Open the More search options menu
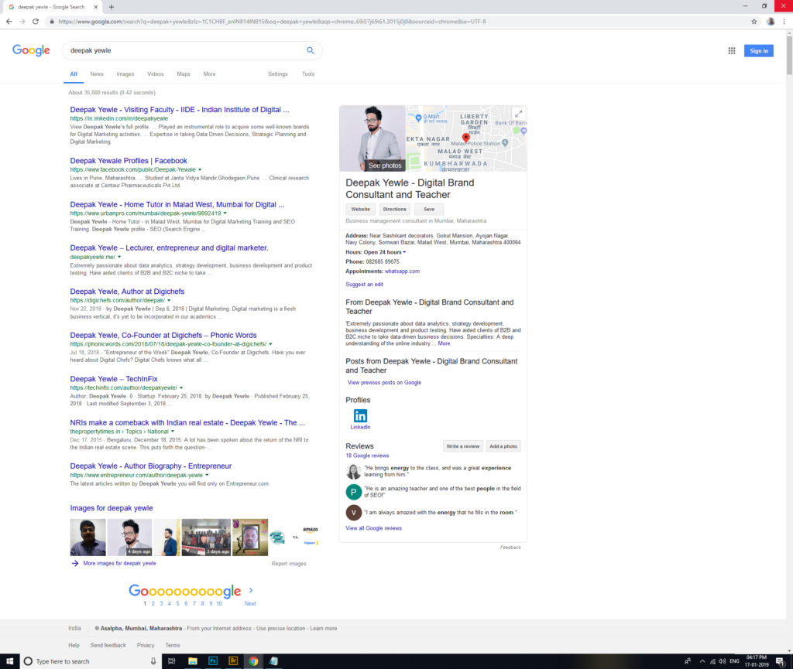Screen dimensions: 793x669 click(x=209, y=74)
